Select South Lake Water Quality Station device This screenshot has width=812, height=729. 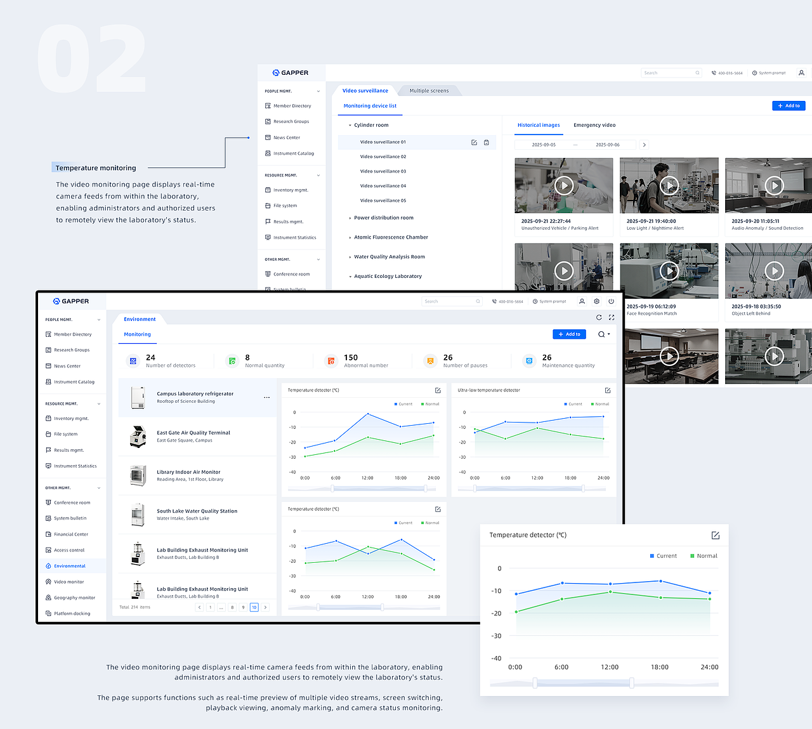pos(197,515)
